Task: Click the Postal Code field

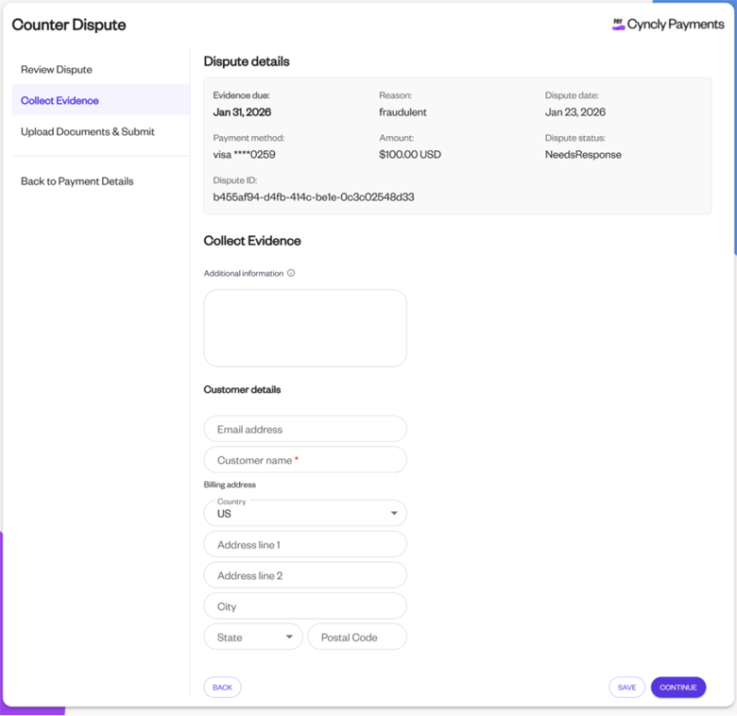Action: point(357,637)
